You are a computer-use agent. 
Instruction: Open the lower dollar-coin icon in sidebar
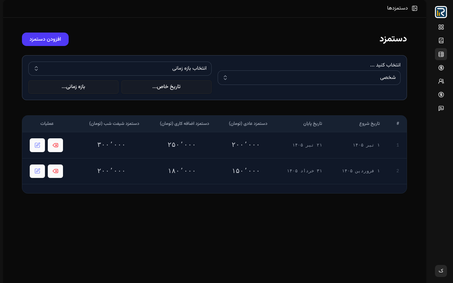click(441, 94)
